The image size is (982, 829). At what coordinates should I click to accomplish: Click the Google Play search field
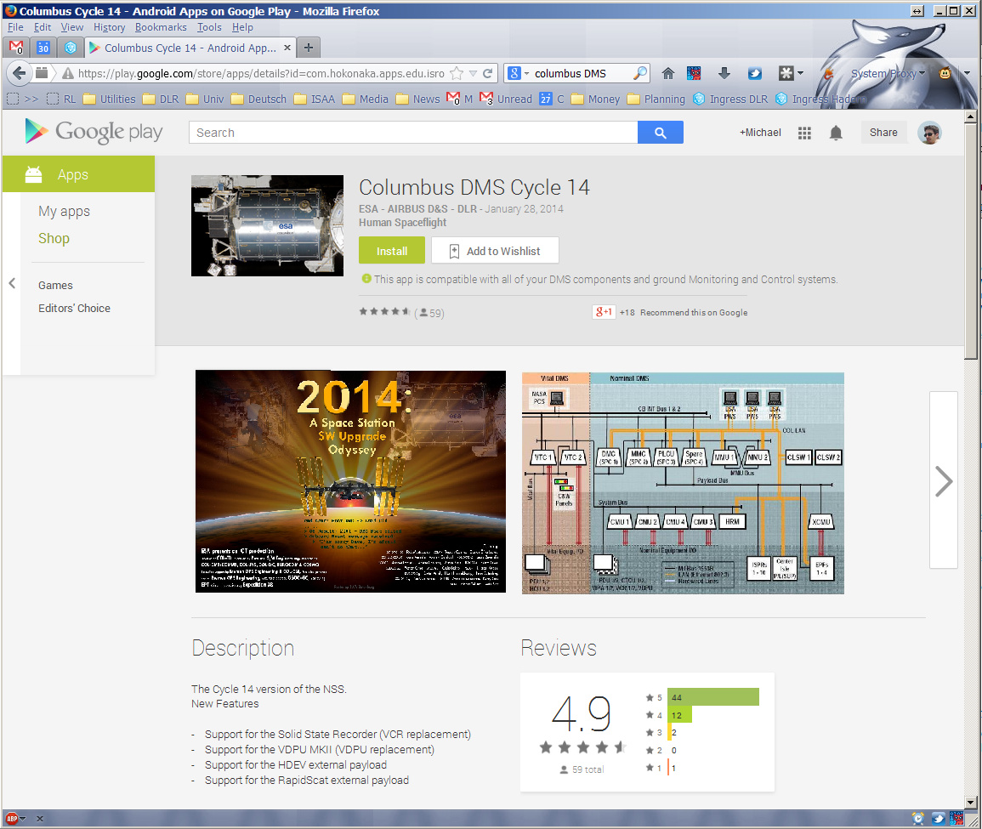[x=413, y=133]
